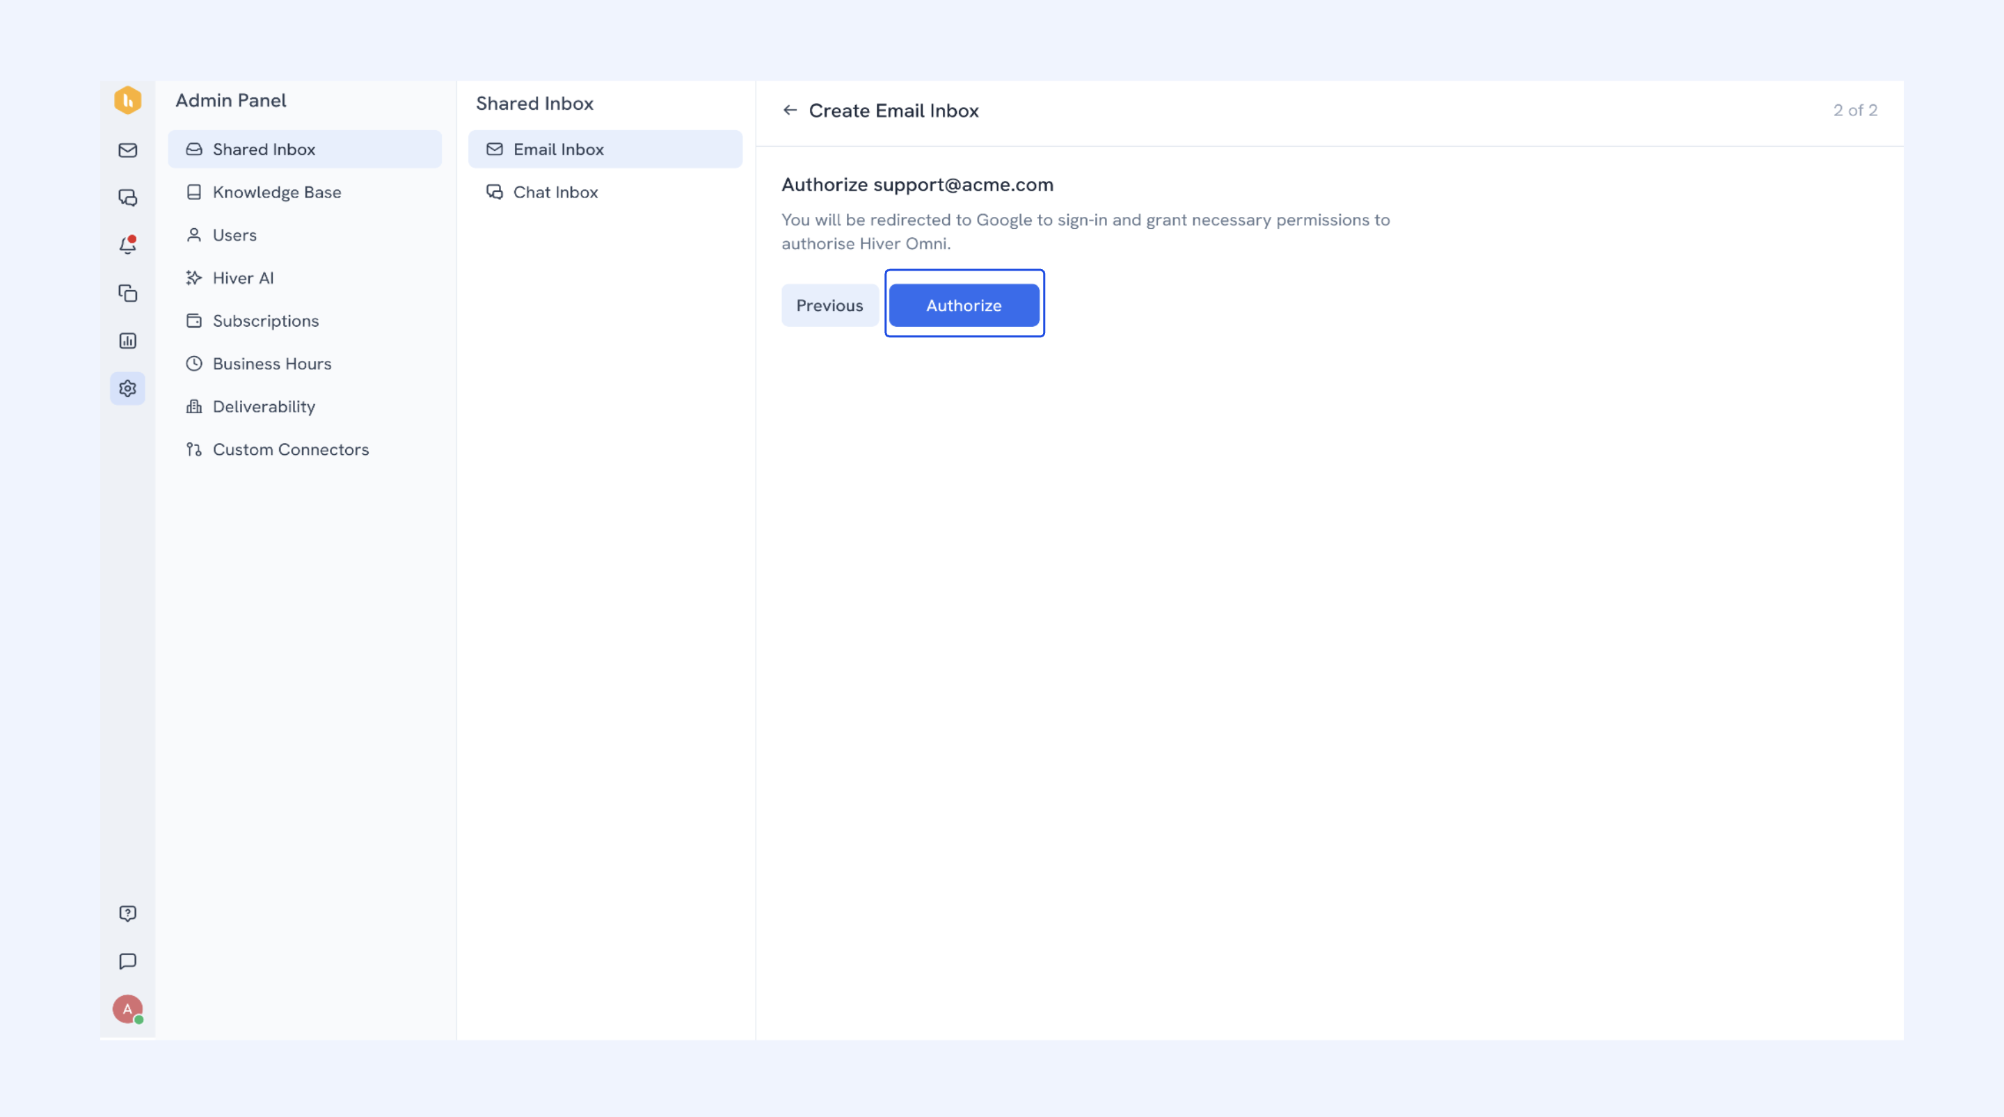Viewport: 2004px width, 1117px height.
Task: Open the notifications bell icon
Action: coord(127,245)
